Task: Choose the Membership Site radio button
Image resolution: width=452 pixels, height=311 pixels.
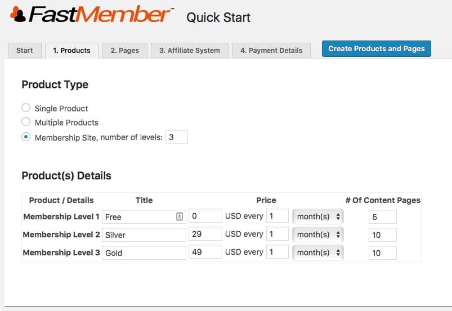Action: 26,137
